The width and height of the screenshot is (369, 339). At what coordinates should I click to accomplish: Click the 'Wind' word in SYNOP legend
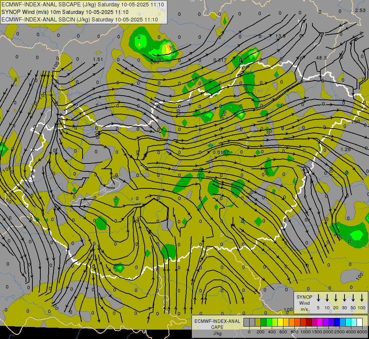[304, 303]
